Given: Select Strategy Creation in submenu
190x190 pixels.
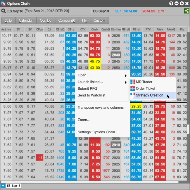Looking at the screenshot, I should [153, 95].
